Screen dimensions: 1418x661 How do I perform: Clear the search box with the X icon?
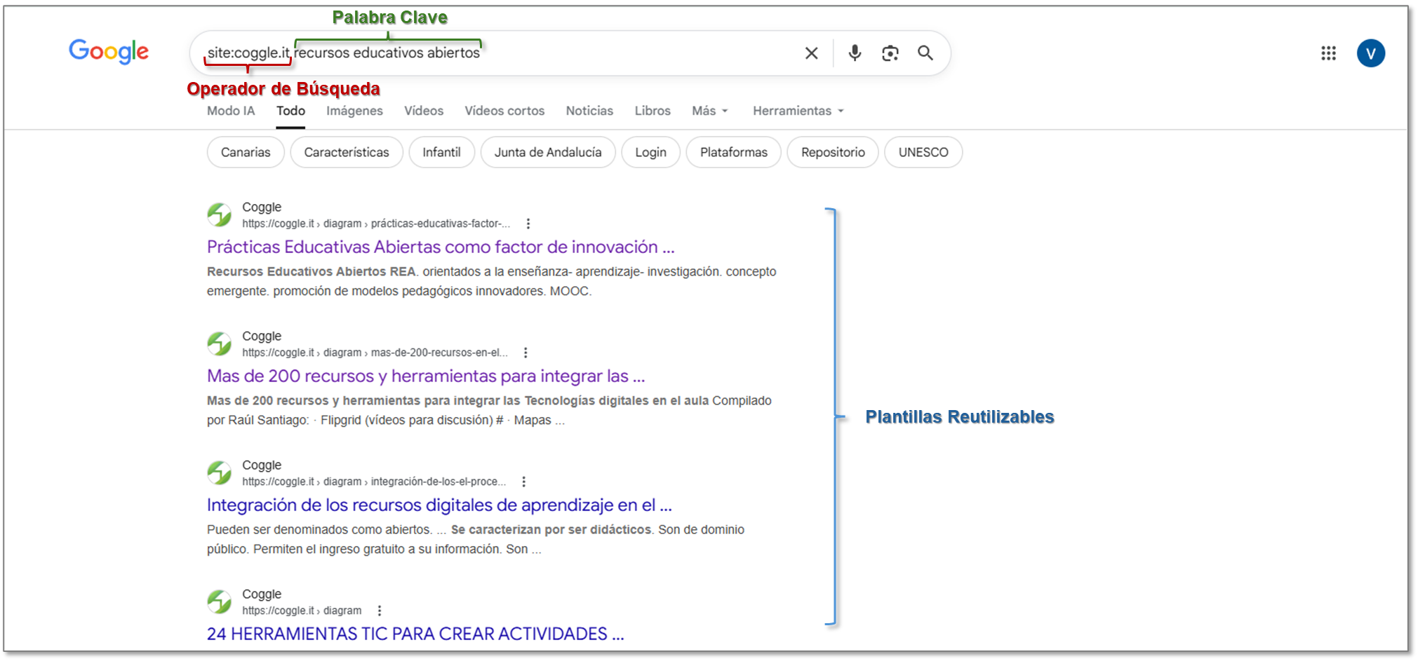(x=811, y=53)
